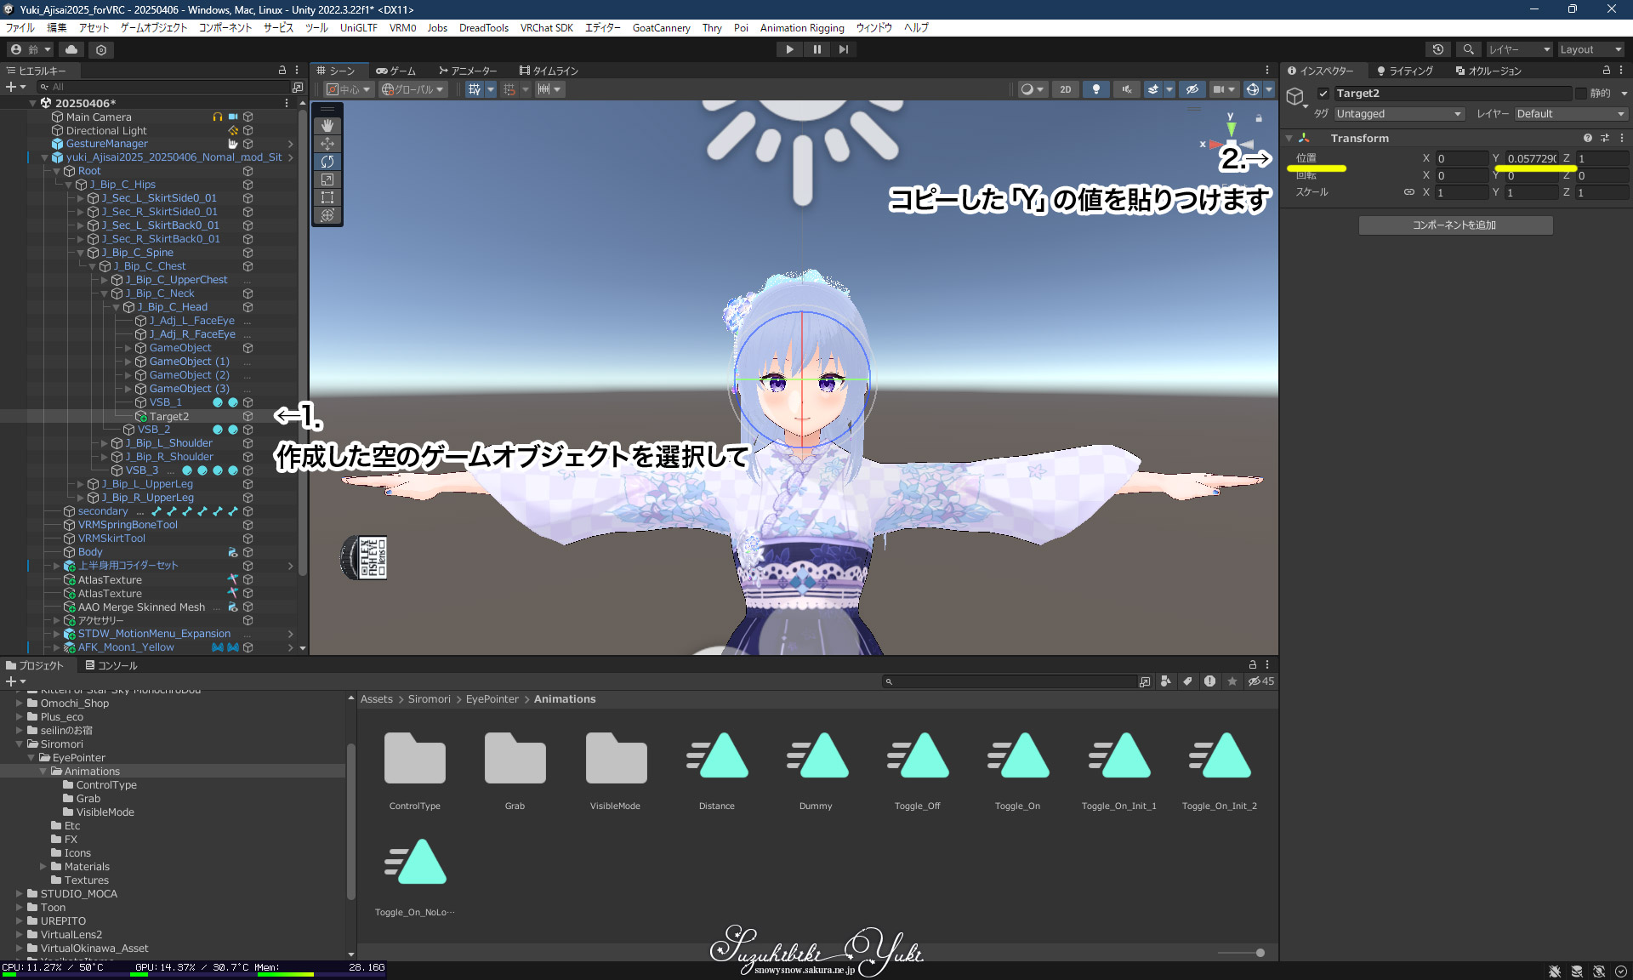The height and width of the screenshot is (980, 1633).
Task: Select the Transform tool in scene toolbar
Action: tap(327, 215)
